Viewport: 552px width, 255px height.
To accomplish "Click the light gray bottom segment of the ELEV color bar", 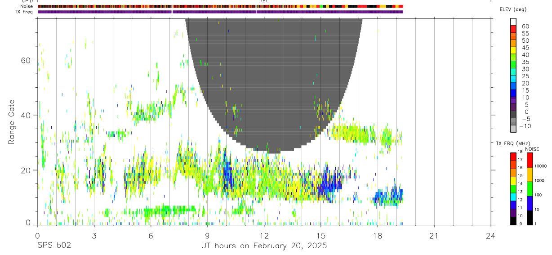I will coord(513,129).
